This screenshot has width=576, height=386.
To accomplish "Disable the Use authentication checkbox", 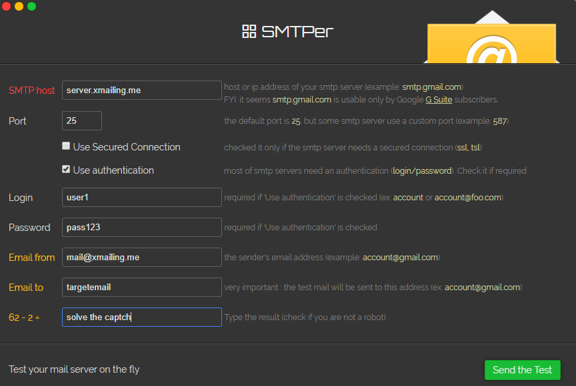I will [66, 169].
